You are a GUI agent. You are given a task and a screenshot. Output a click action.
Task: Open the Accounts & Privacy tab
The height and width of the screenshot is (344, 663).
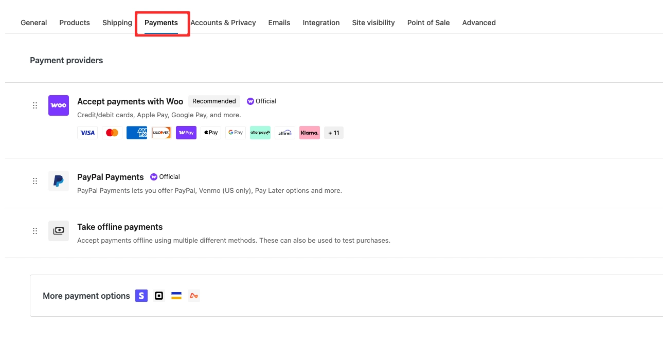223,23
